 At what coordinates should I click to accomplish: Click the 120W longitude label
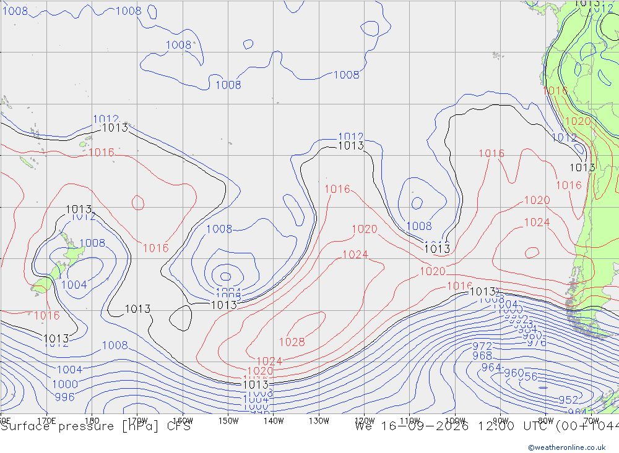tap(365, 421)
